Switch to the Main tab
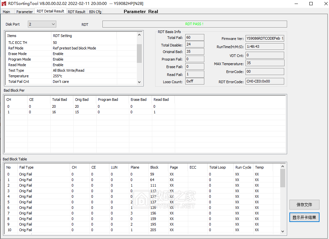 pyautogui.click(x=7, y=12)
